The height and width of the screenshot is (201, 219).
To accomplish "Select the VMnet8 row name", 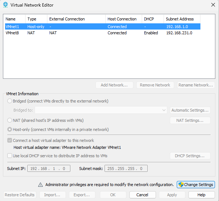I will [x=12, y=33].
